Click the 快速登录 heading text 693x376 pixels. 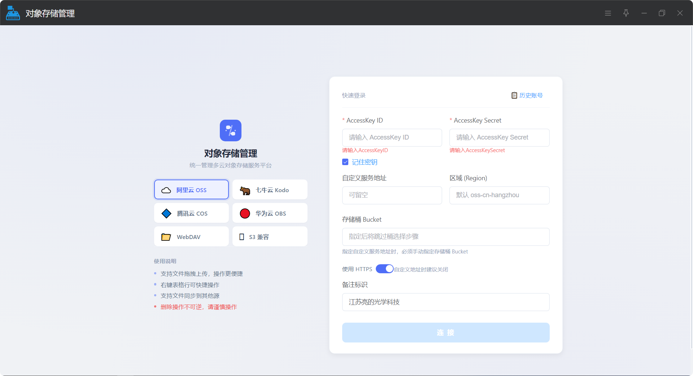(354, 96)
